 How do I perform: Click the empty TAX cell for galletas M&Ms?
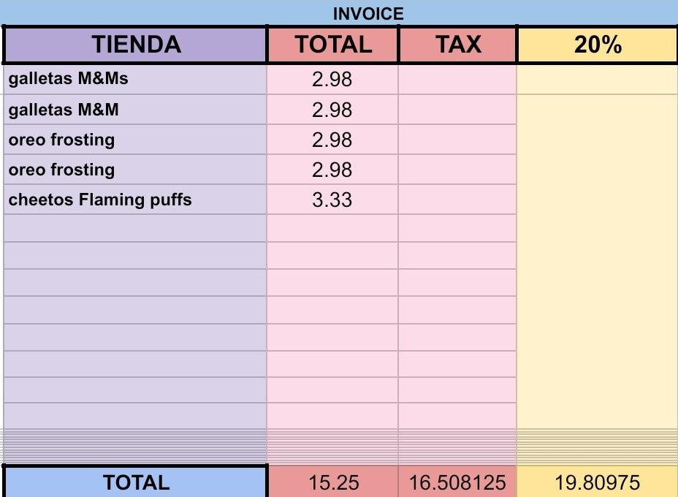point(458,79)
